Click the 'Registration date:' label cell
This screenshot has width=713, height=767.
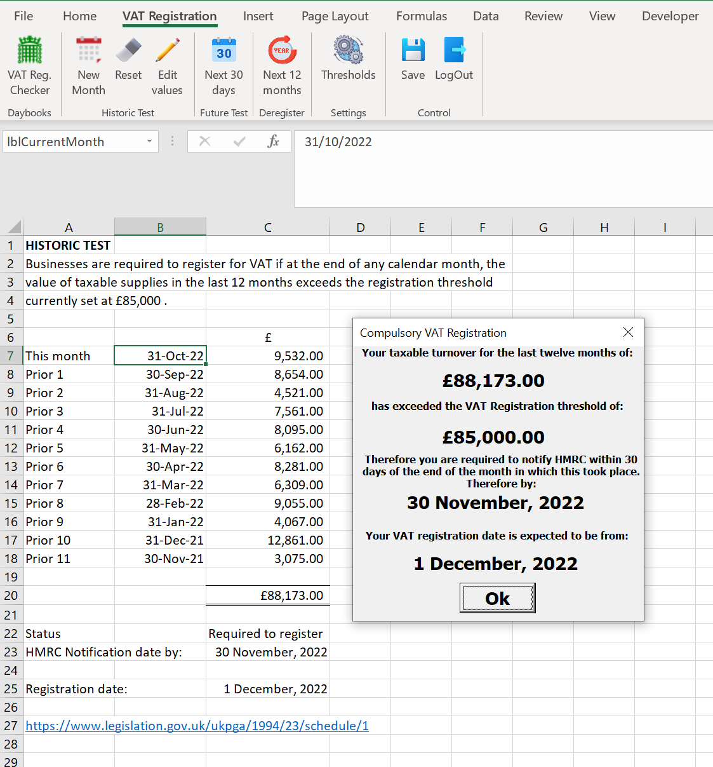[x=69, y=689]
